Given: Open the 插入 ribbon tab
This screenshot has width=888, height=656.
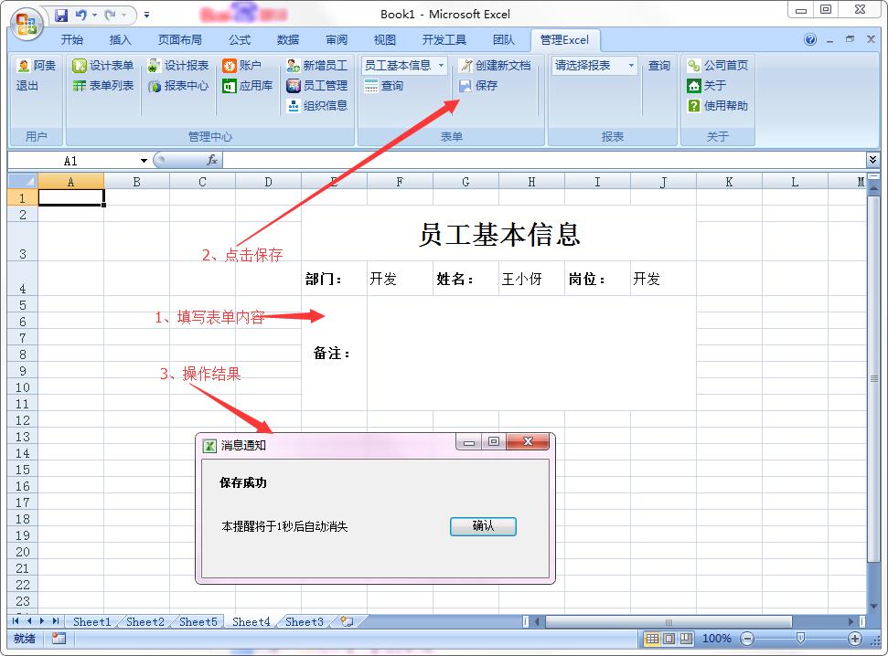Looking at the screenshot, I should 120,39.
